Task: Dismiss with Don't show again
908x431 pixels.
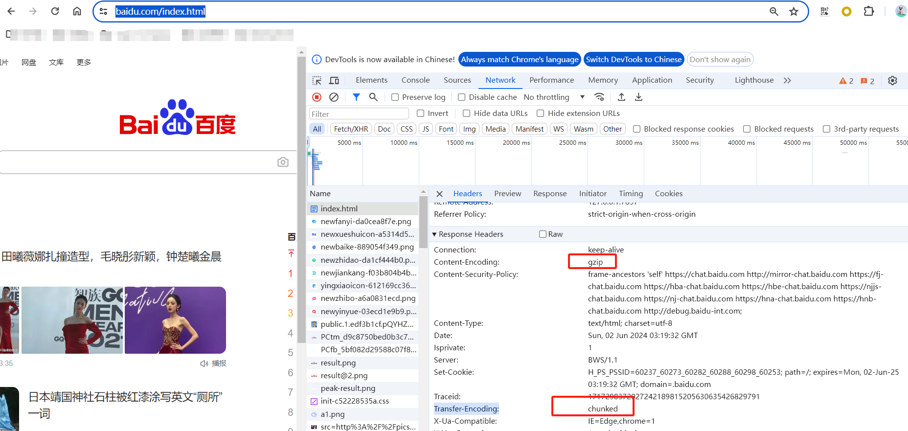Action: point(720,60)
